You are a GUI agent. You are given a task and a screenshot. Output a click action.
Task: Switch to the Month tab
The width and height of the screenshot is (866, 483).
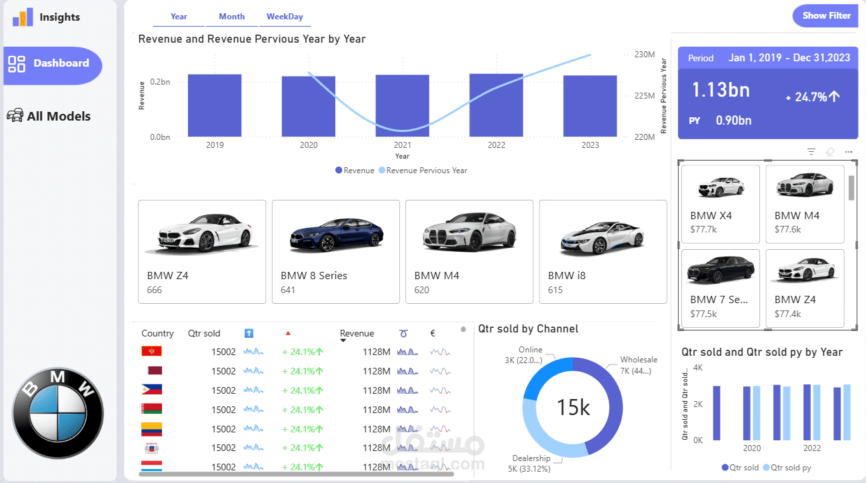(231, 16)
